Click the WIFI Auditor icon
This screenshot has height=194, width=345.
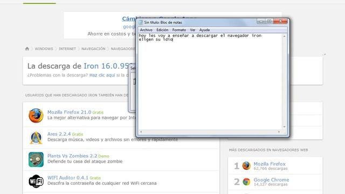(36, 181)
